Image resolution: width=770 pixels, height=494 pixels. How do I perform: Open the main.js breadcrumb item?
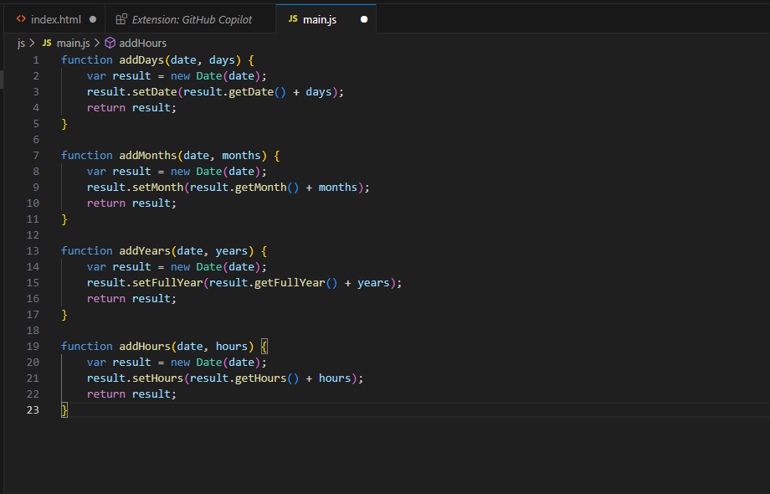[x=73, y=44]
